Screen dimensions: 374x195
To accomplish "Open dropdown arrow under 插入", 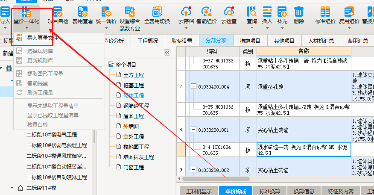I will (267, 28).
